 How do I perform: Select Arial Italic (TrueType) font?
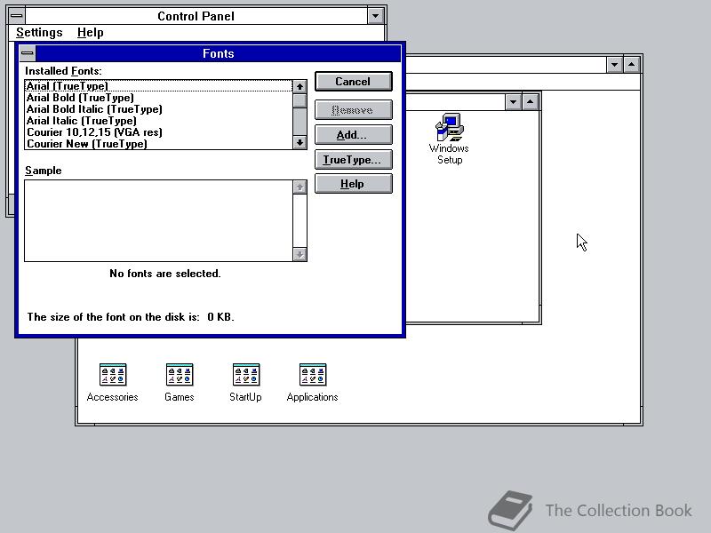pos(159,121)
